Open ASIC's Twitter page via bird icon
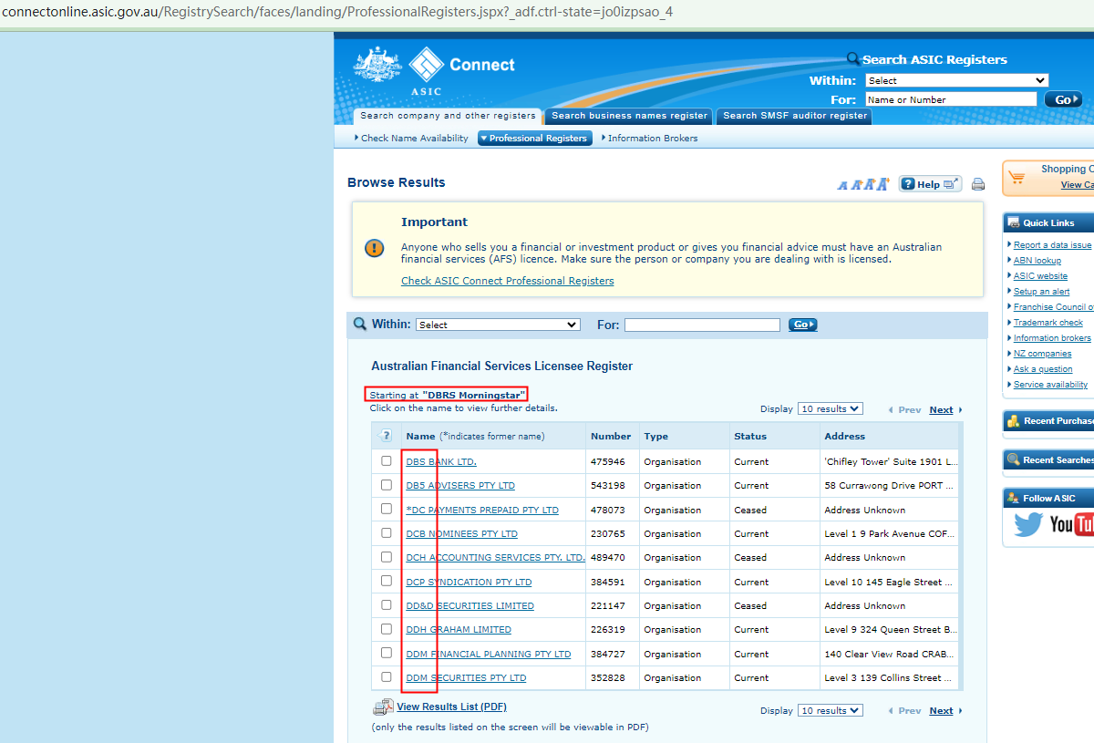This screenshot has width=1094, height=743. [x=1028, y=524]
